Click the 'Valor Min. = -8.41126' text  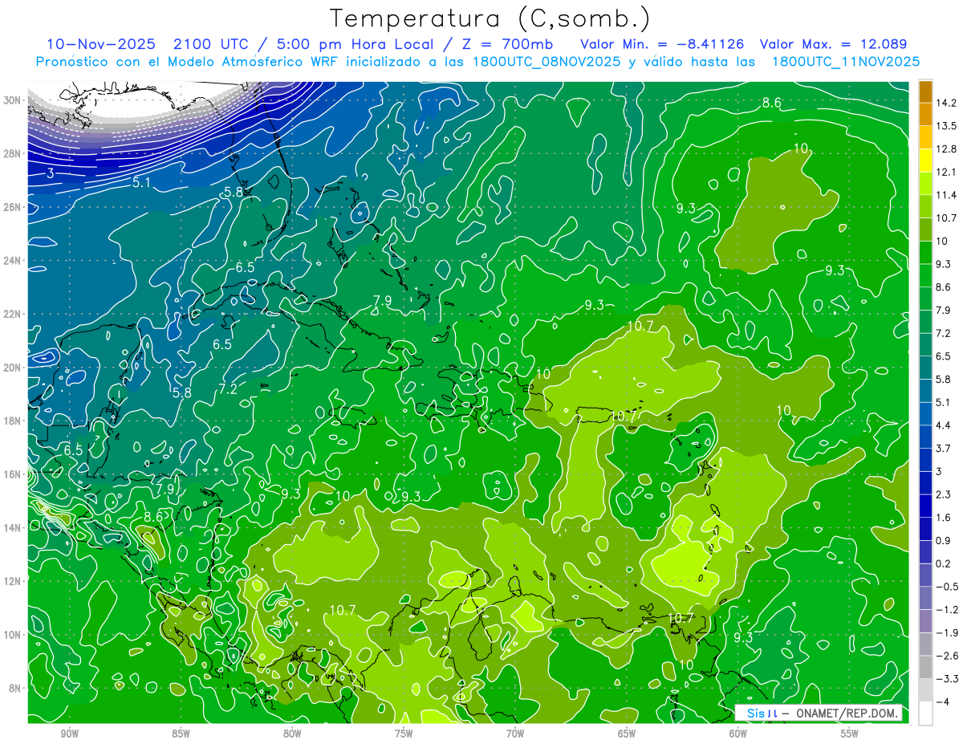[662, 44]
